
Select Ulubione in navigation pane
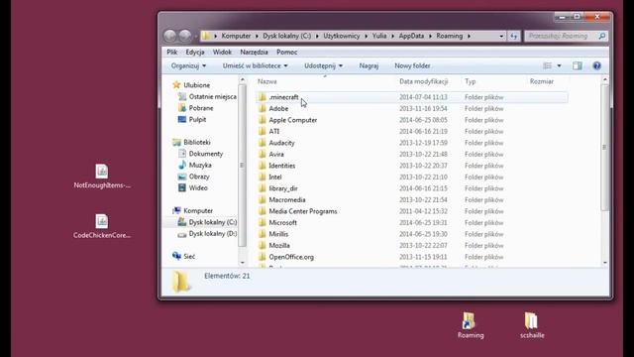(196, 85)
